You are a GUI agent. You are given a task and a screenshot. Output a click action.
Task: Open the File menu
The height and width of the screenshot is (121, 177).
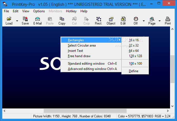[6, 11]
